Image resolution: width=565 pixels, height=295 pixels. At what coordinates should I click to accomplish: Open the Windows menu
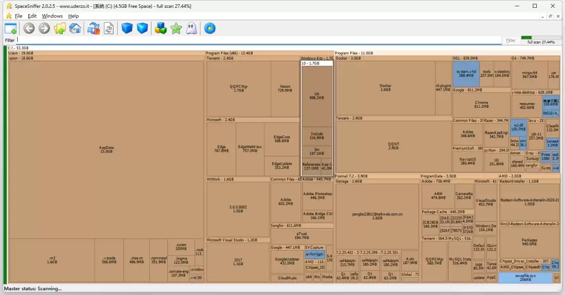(52, 16)
